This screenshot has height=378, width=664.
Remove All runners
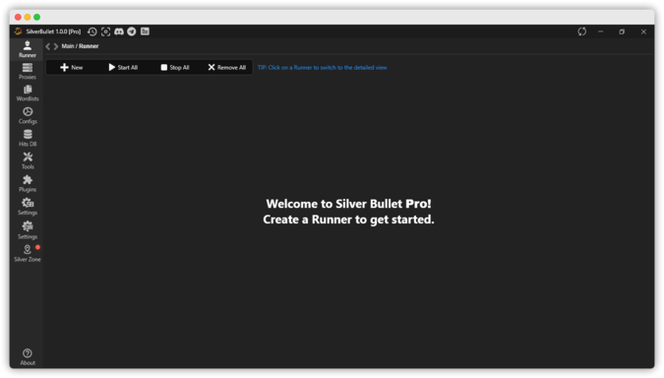pyautogui.click(x=226, y=67)
